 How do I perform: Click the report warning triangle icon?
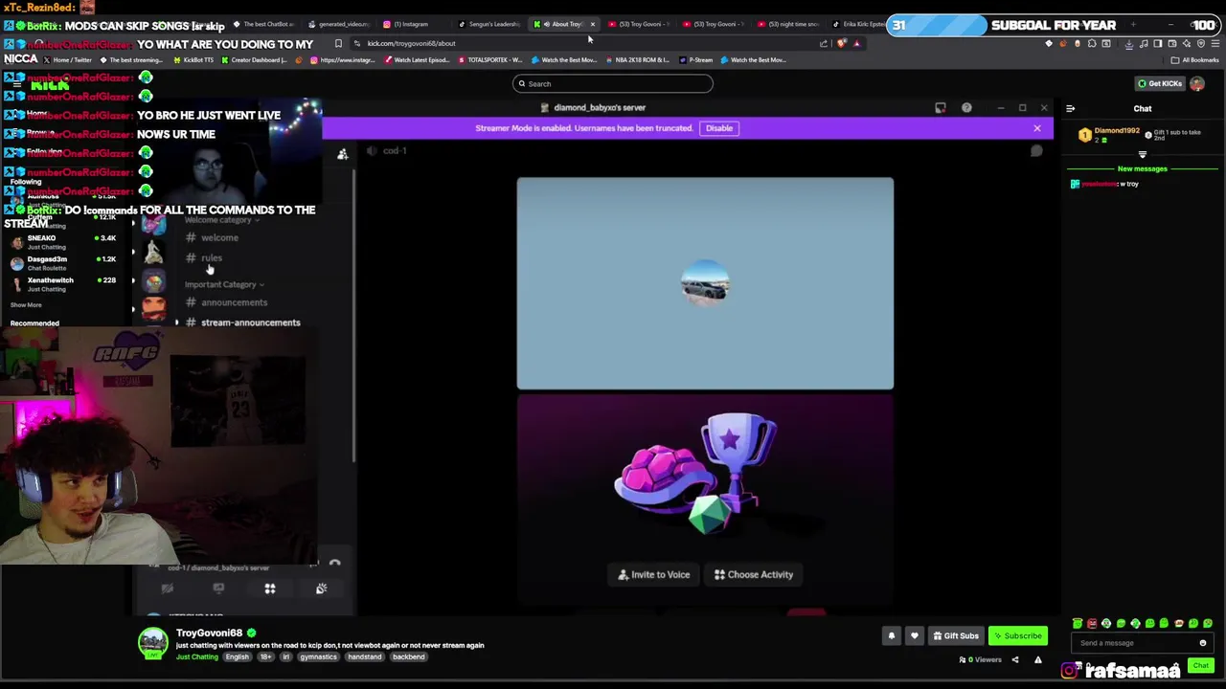1037,659
